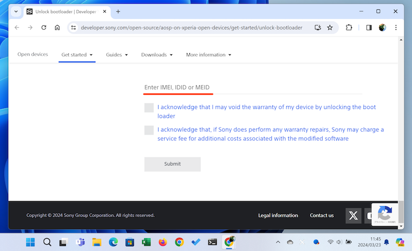Screen dimensions: 412x251
Task: Click the home icon in the toolbar
Action: click(x=57, y=27)
